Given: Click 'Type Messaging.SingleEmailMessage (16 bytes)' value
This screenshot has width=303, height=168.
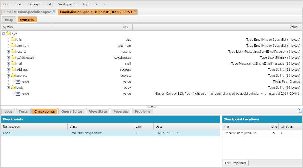Looking at the screenshot, I should click(x=266, y=63).
